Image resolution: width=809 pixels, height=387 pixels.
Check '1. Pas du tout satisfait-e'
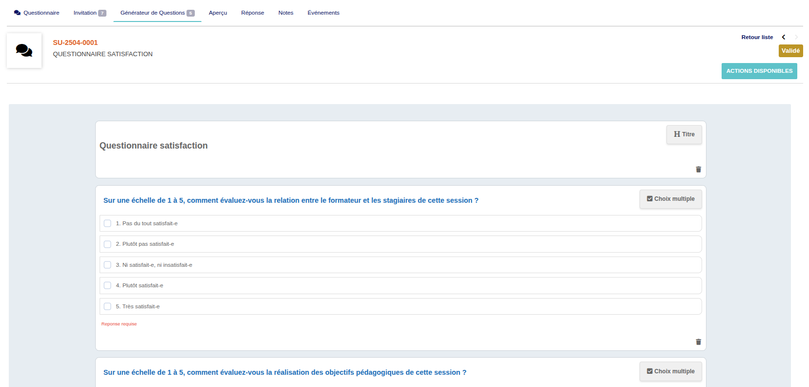(107, 223)
